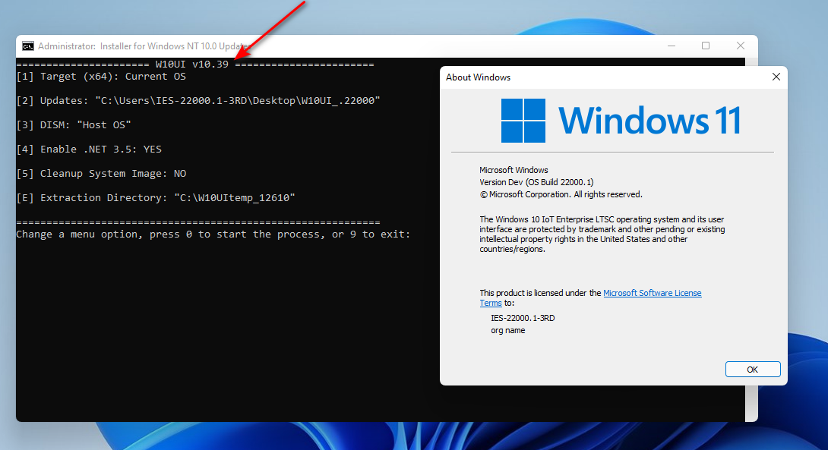Image resolution: width=828 pixels, height=450 pixels.
Task: Click the Terms link text
Action: 491,304
